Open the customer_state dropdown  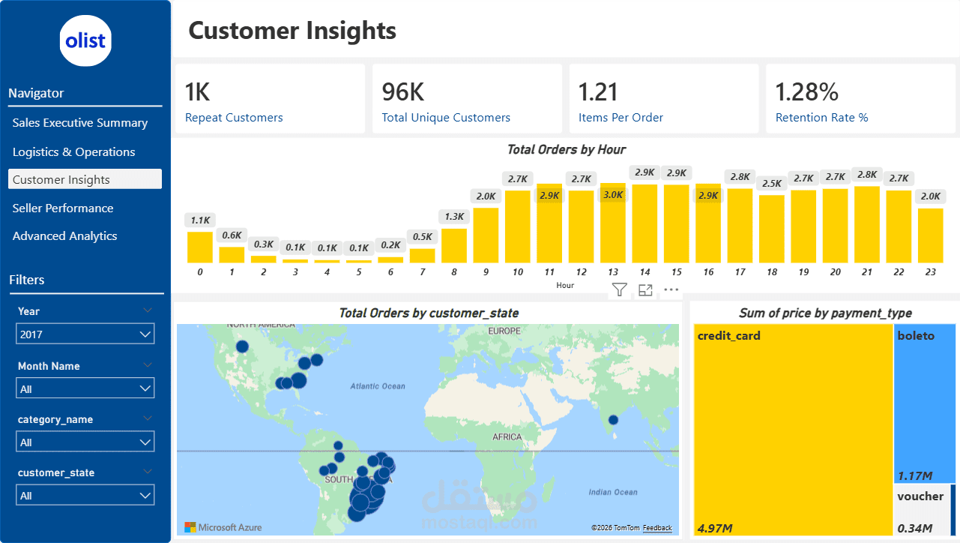click(85, 494)
